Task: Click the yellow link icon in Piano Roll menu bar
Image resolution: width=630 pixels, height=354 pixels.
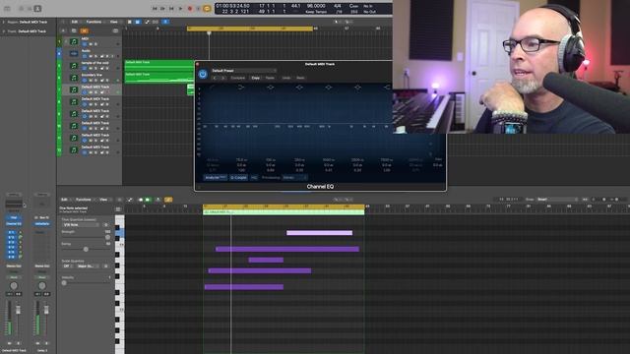Action: pyautogui.click(x=168, y=200)
